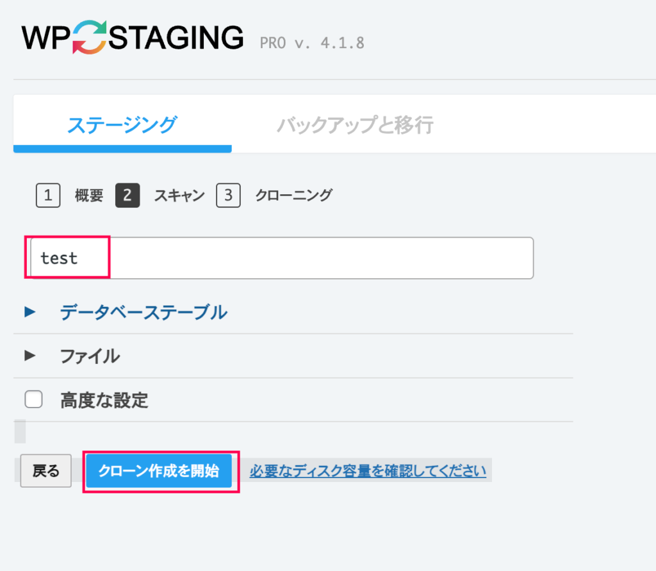Click the WP Staging circular arrows logo
Image resolution: width=656 pixels, height=571 pixels.
tap(90, 37)
